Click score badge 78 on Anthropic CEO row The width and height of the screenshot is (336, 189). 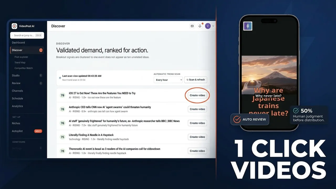[62, 109]
